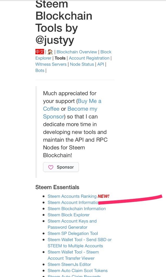This screenshot has width=166, height=277.
Task: Open Steem Accounts Ranking tool
Action: (72, 196)
